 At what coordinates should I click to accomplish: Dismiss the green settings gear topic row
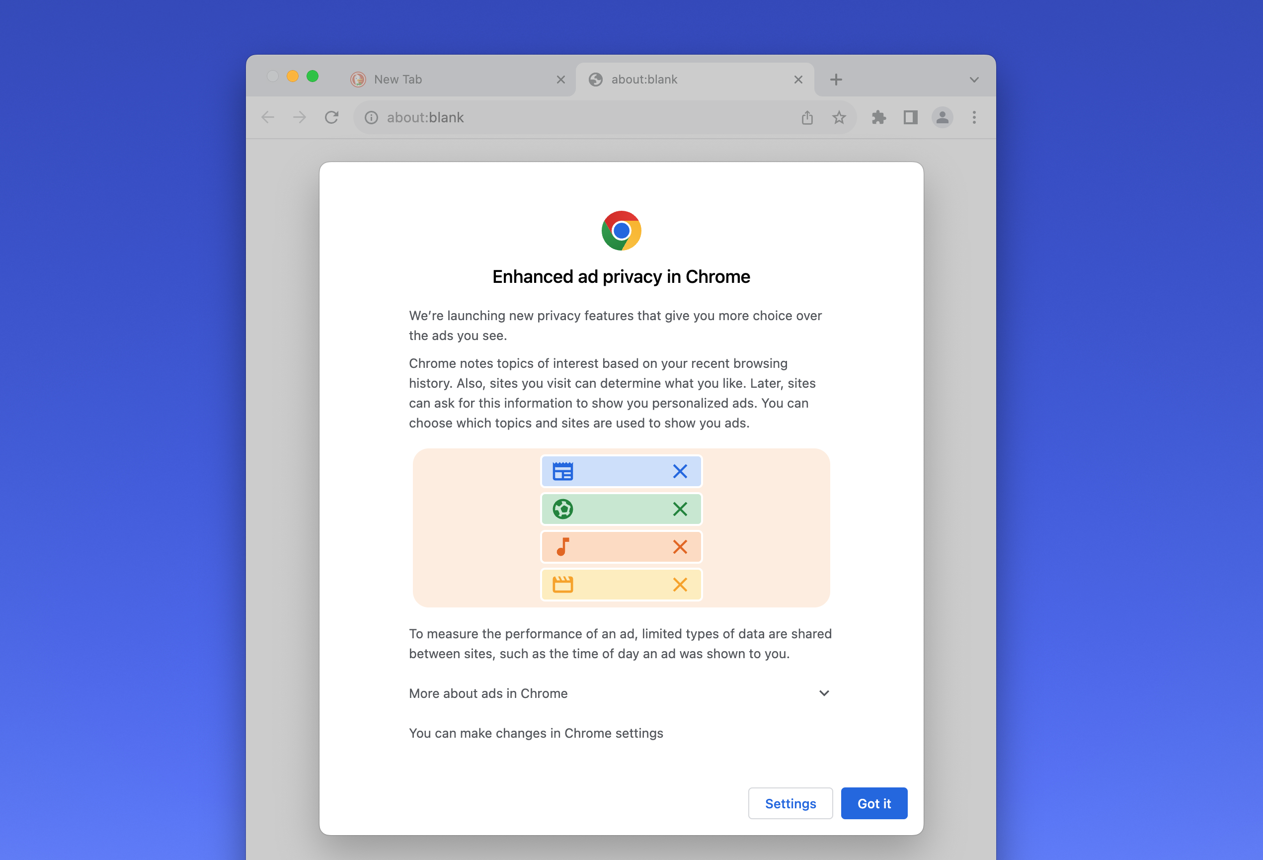(x=681, y=509)
